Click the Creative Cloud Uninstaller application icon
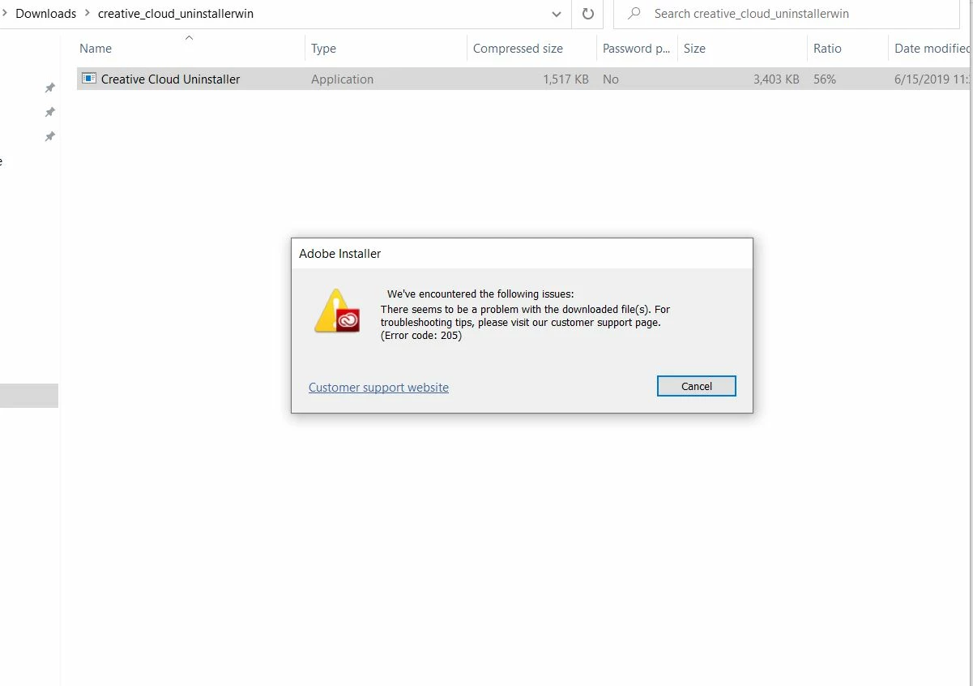 (x=89, y=79)
